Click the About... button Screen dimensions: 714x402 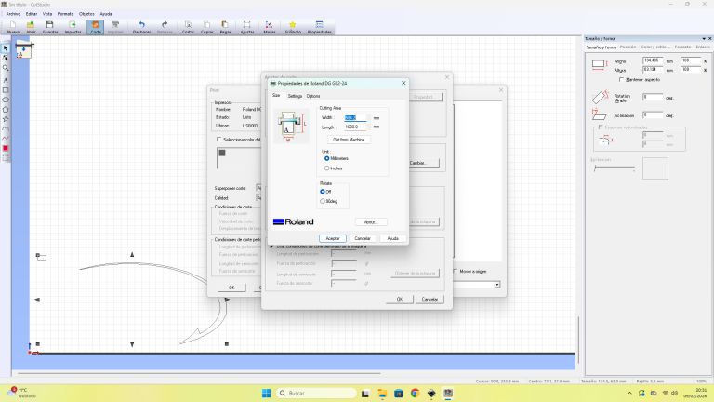[x=371, y=222]
